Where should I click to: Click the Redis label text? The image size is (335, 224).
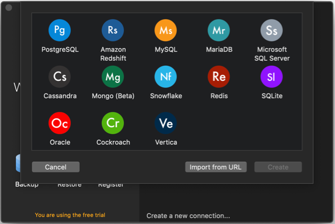[x=219, y=96]
